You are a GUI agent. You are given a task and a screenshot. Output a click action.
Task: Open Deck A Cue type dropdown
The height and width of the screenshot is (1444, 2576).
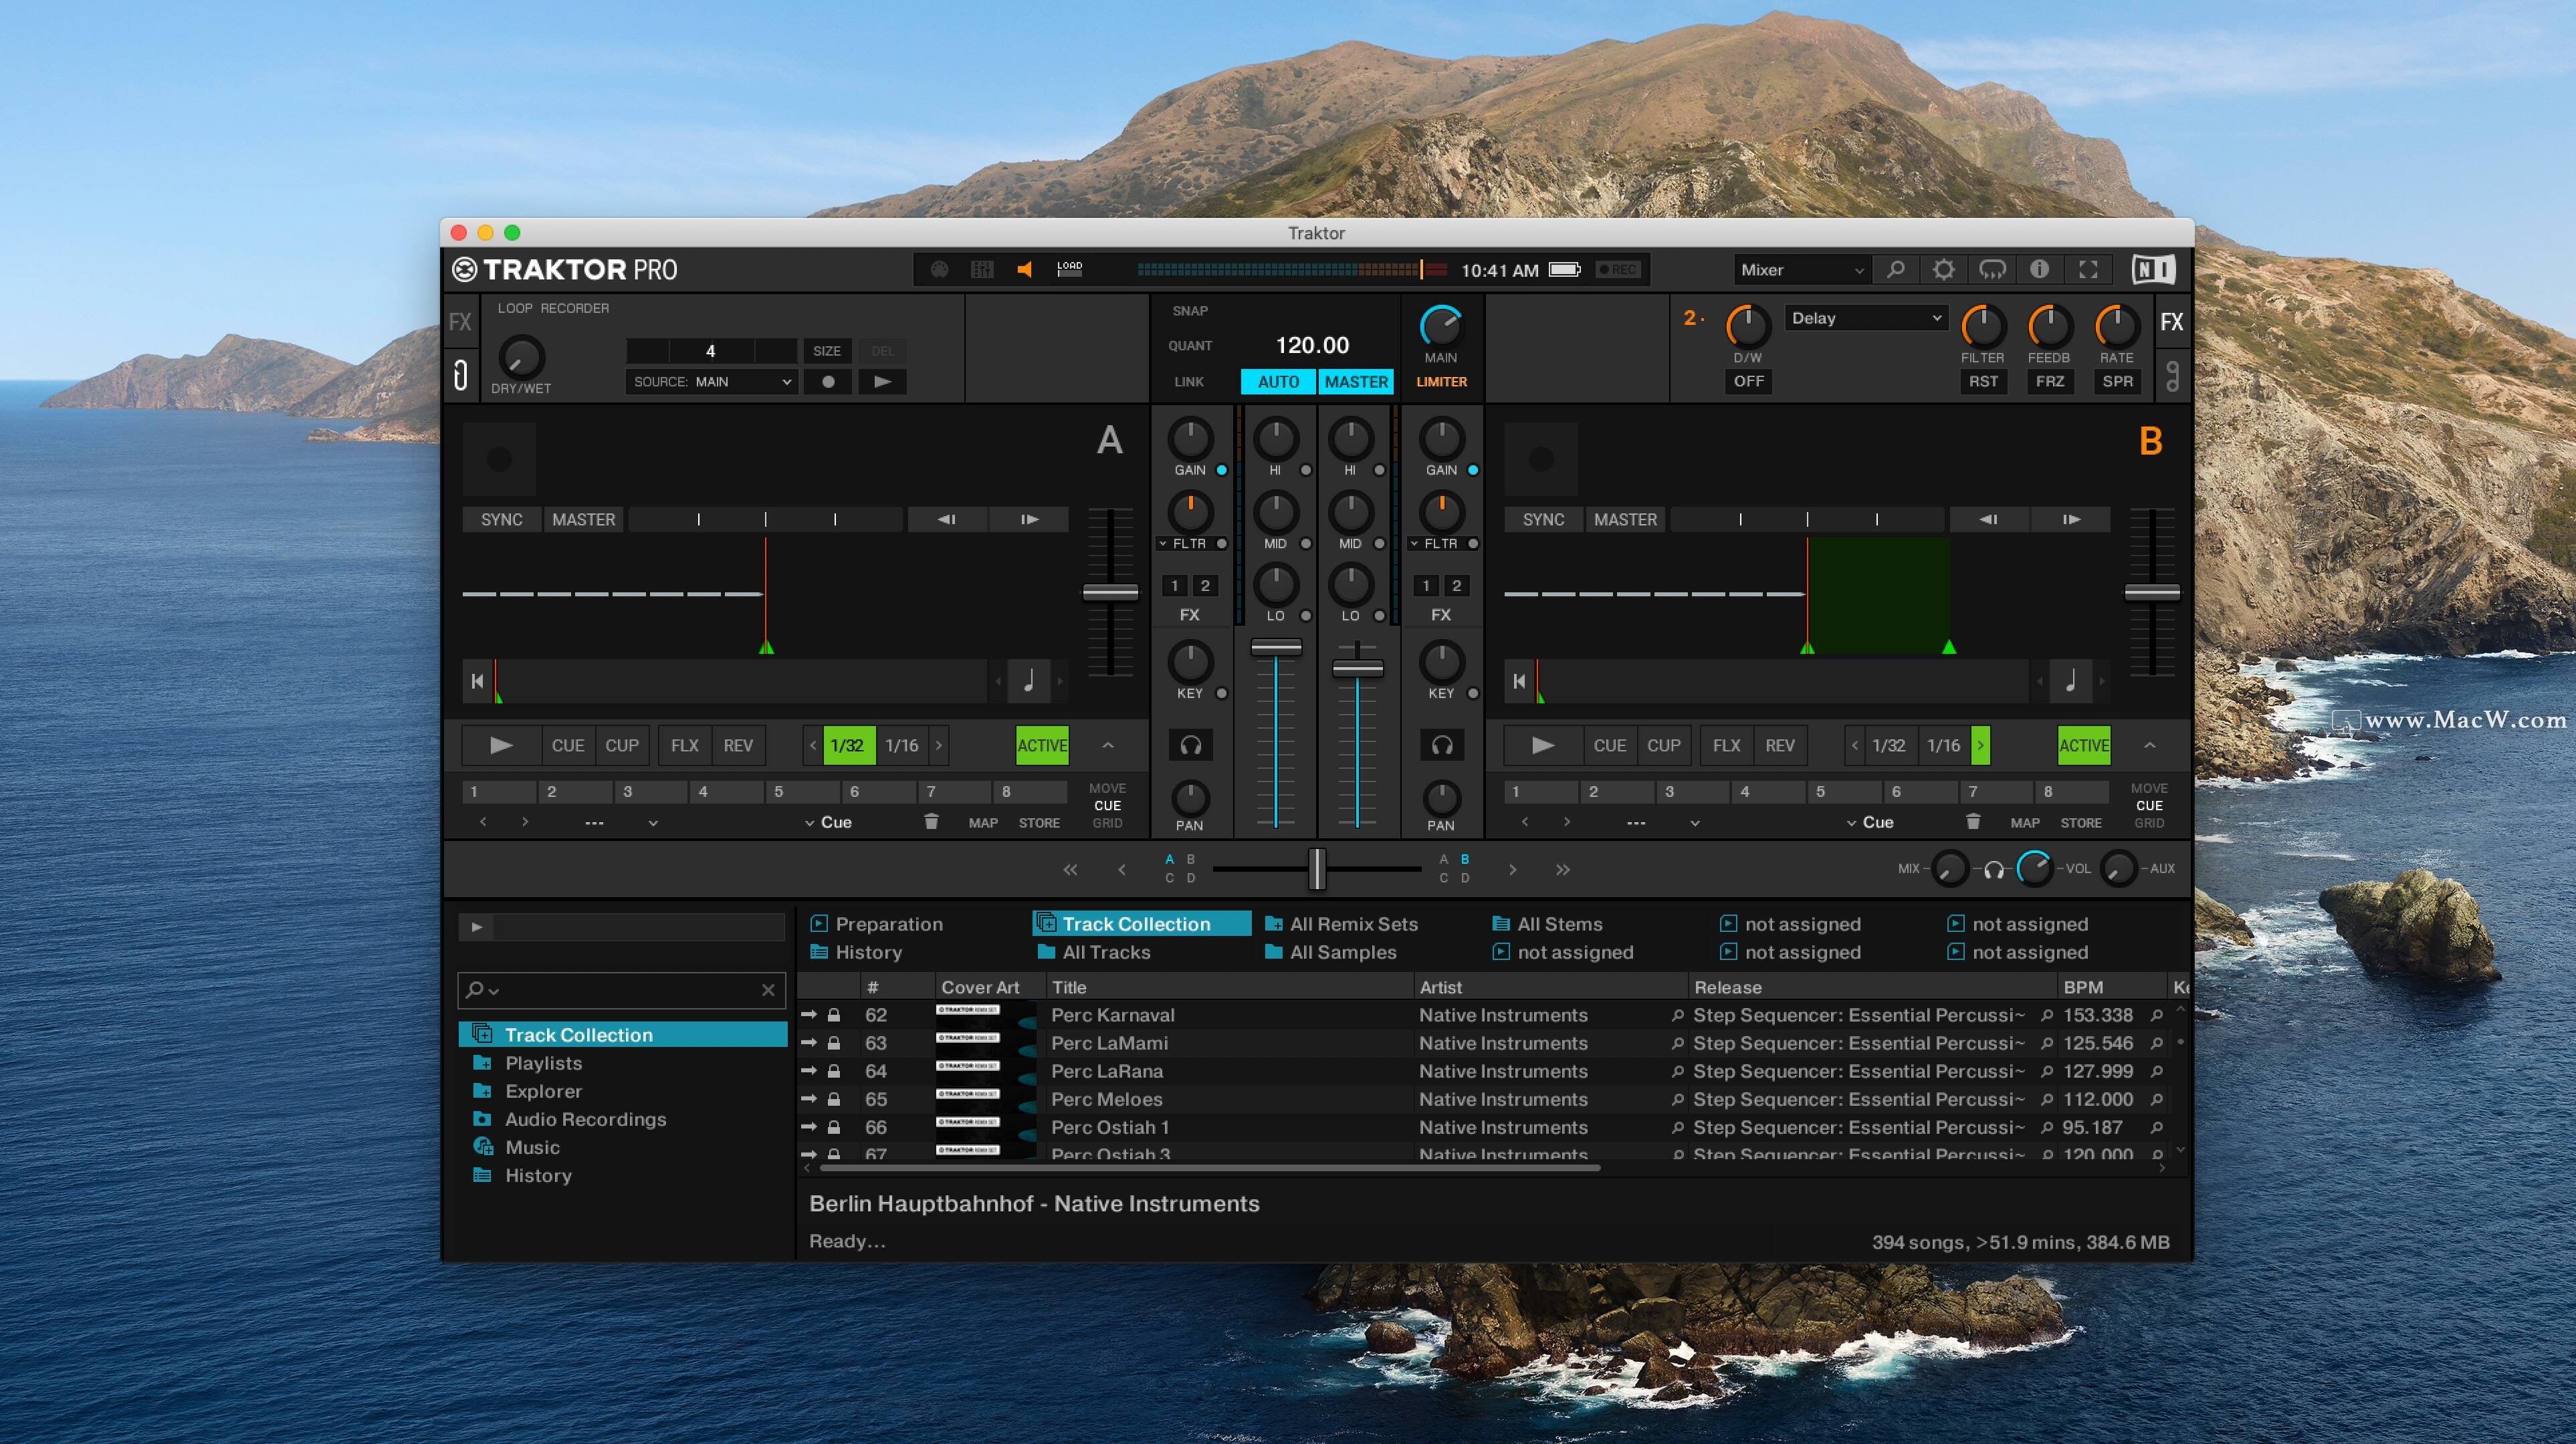click(828, 822)
